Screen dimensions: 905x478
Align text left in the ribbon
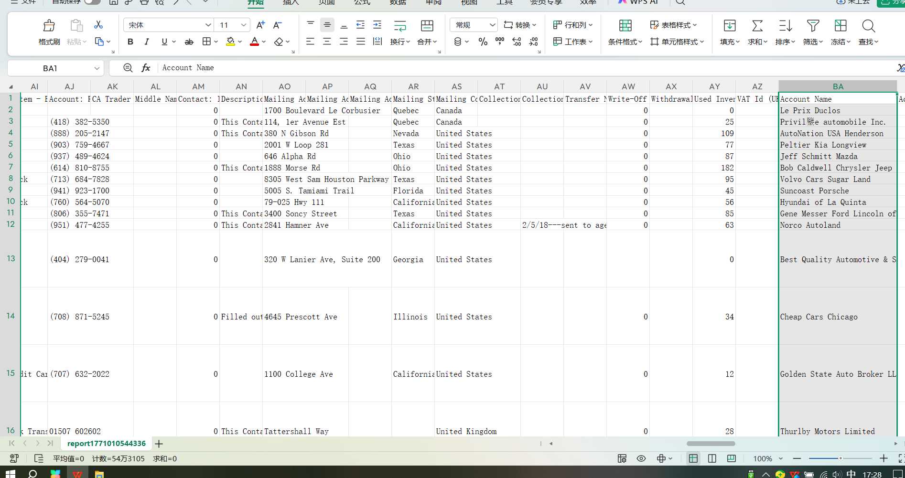tap(311, 42)
